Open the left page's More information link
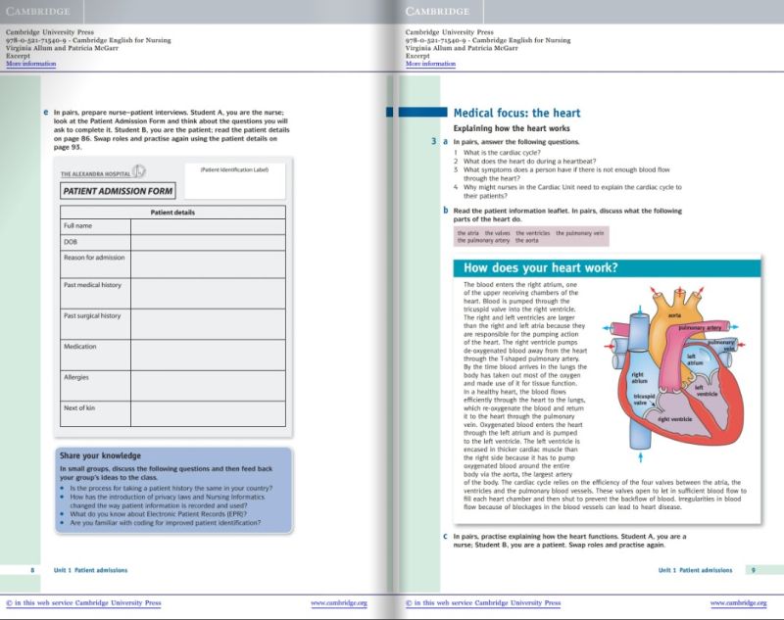784x620 pixels. tap(31, 64)
